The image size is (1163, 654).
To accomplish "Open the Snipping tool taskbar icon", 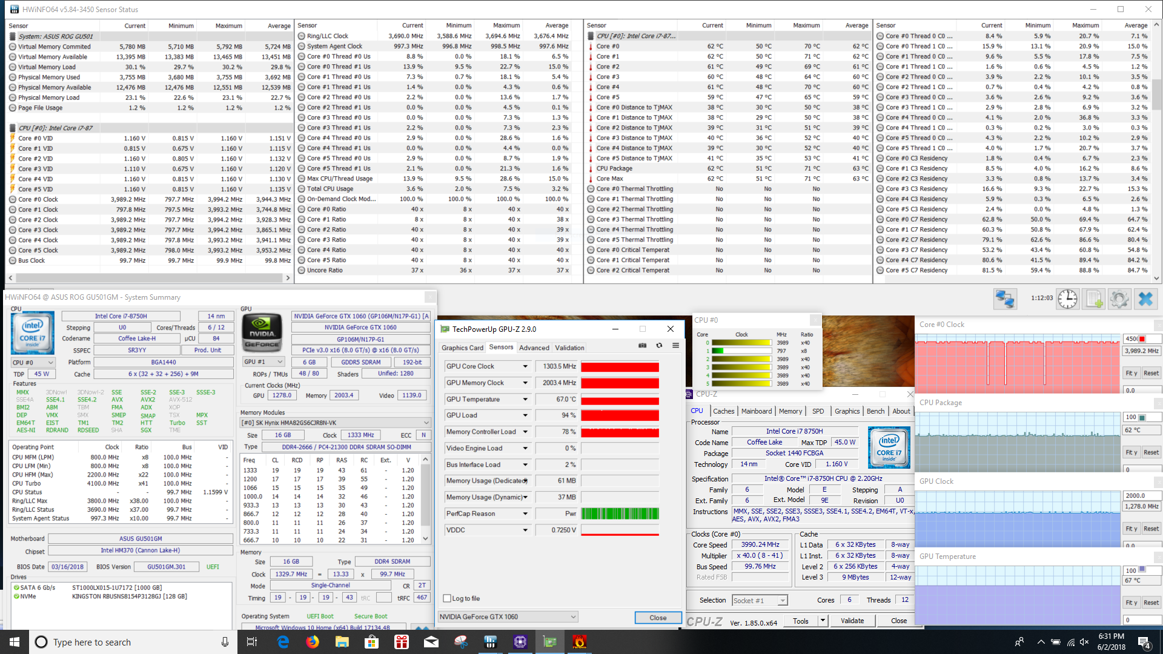I will tap(461, 642).
